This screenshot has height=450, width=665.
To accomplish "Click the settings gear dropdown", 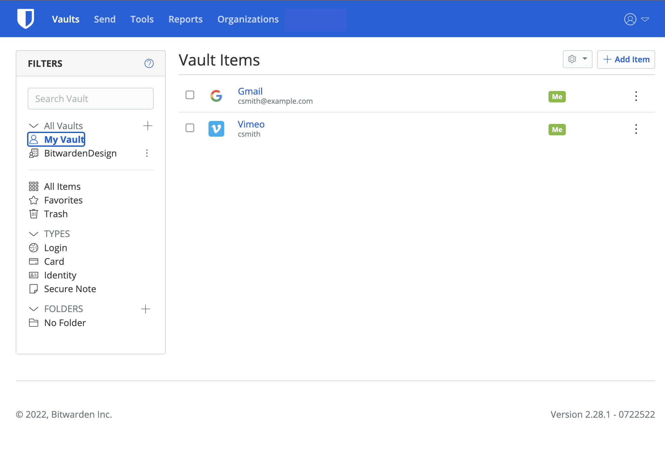I will pyautogui.click(x=577, y=59).
